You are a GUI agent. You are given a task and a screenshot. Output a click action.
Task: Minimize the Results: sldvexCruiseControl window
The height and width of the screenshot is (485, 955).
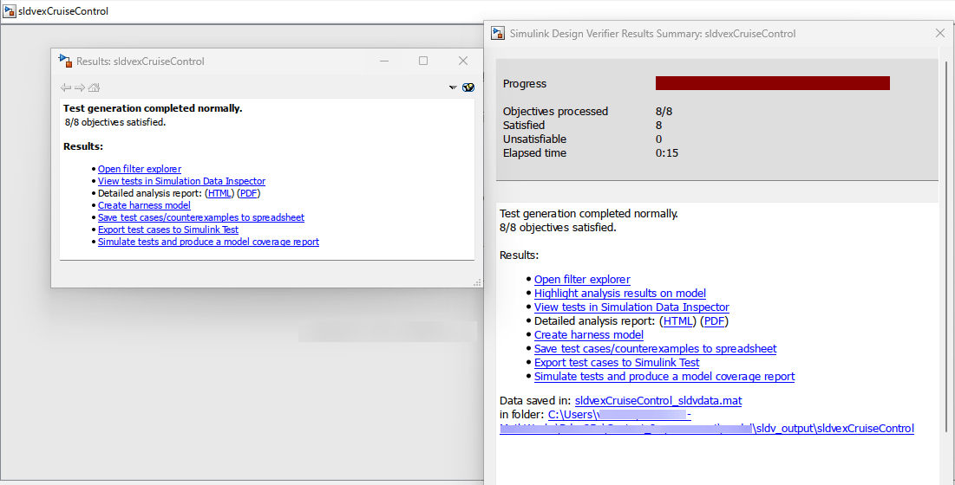pos(384,61)
